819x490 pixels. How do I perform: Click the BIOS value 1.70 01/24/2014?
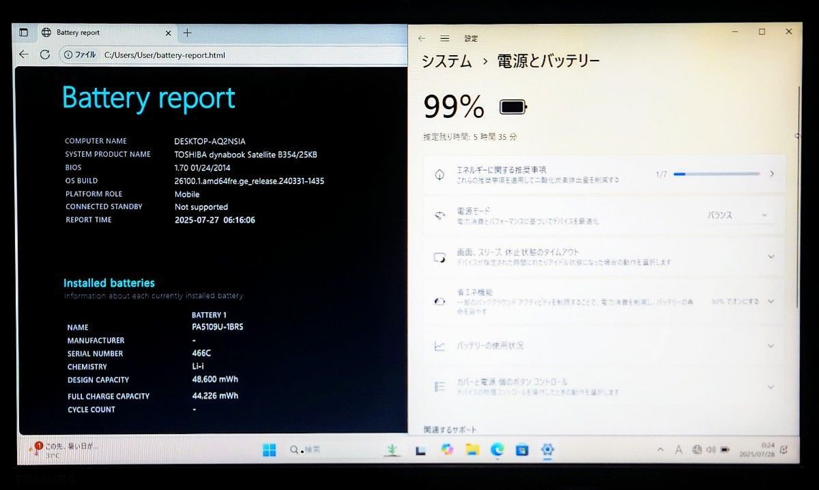(203, 168)
